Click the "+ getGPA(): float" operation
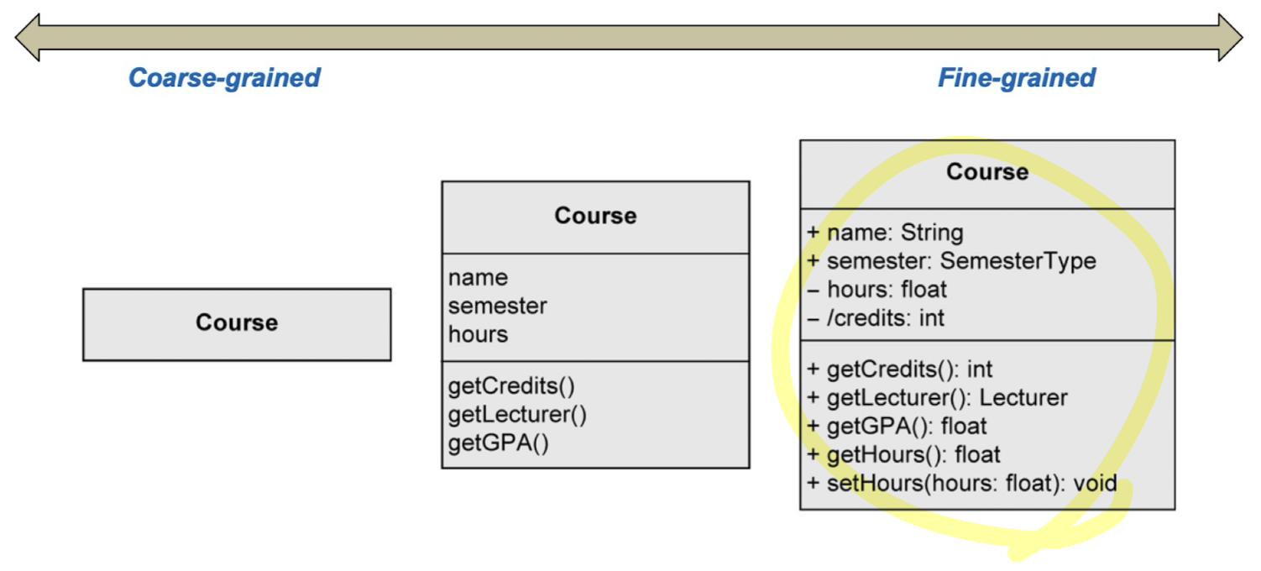This screenshot has height=571, width=1261. coord(897,427)
